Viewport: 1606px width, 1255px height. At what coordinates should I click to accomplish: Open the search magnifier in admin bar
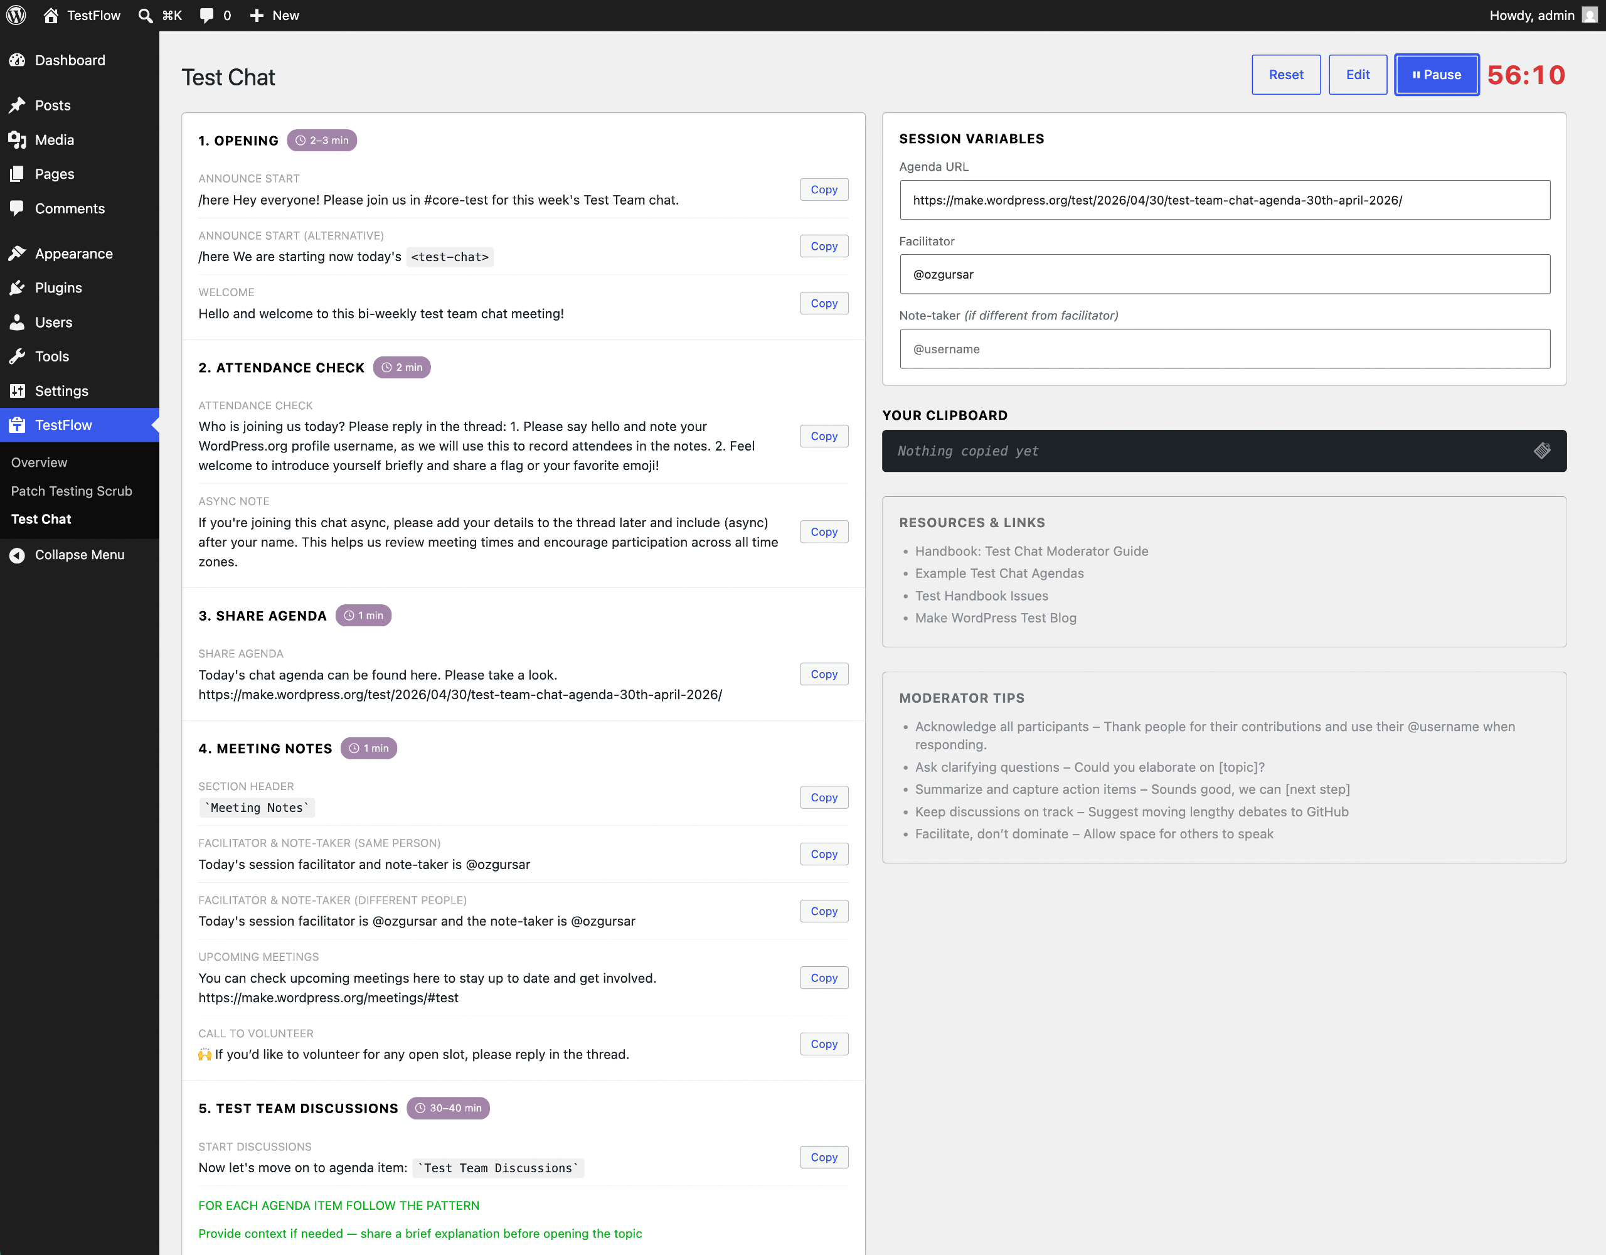146,16
